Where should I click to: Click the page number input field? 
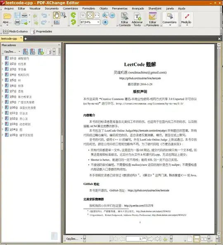(x=136, y=238)
